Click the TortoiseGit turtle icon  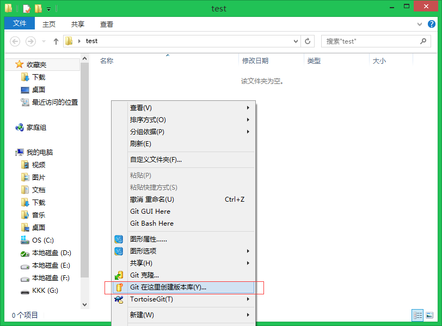coord(119,299)
